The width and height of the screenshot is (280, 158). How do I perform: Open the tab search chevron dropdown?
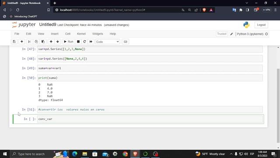pyautogui.click(x=247, y=3)
